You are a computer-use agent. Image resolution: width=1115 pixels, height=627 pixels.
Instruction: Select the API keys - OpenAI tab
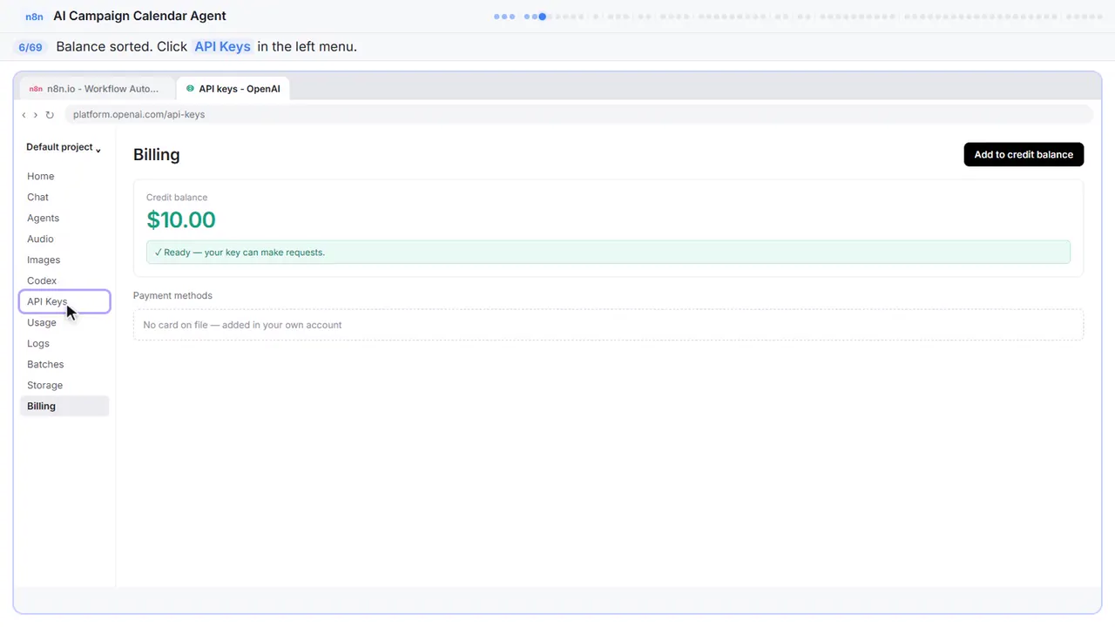point(233,89)
